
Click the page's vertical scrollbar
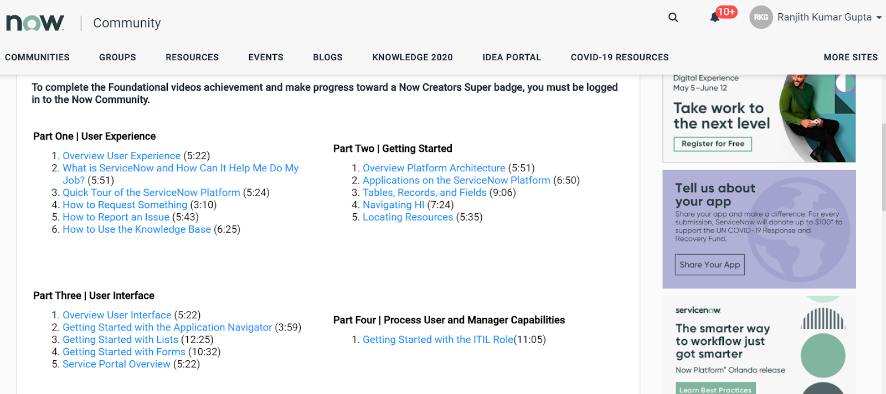pyautogui.click(x=883, y=166)
